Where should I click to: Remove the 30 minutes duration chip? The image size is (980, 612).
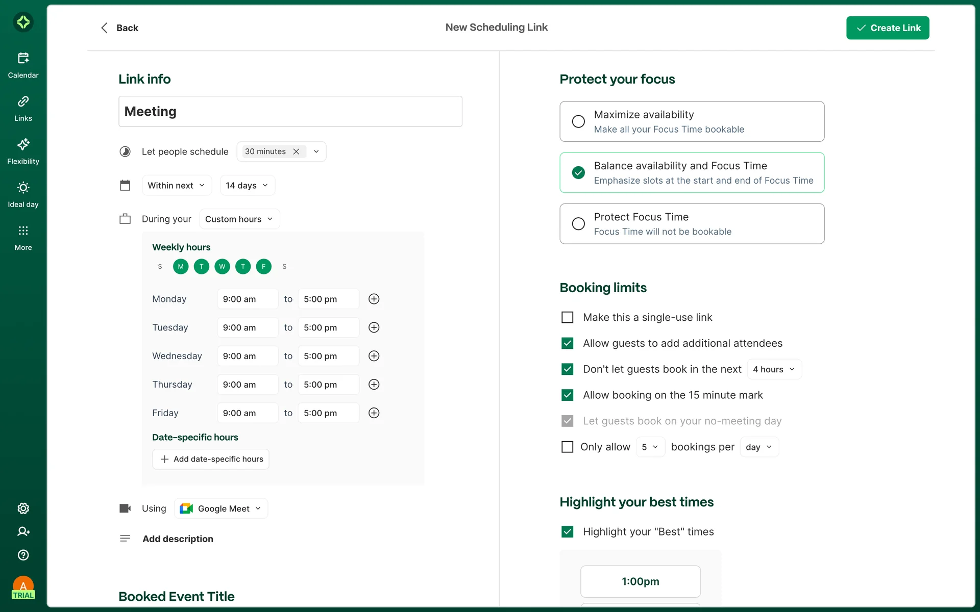tap(296, 151)
